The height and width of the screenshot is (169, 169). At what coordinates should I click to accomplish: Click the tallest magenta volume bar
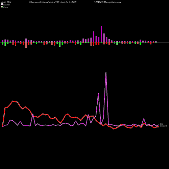click(101, 34)
